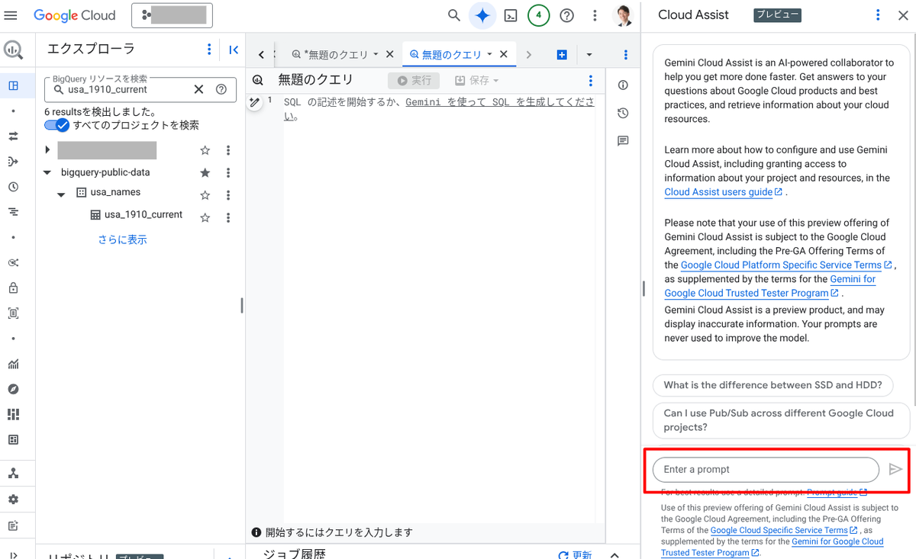Click the Enter a prompt field
The width and height of the screenshot is (916, 559).
coord(766,469)
